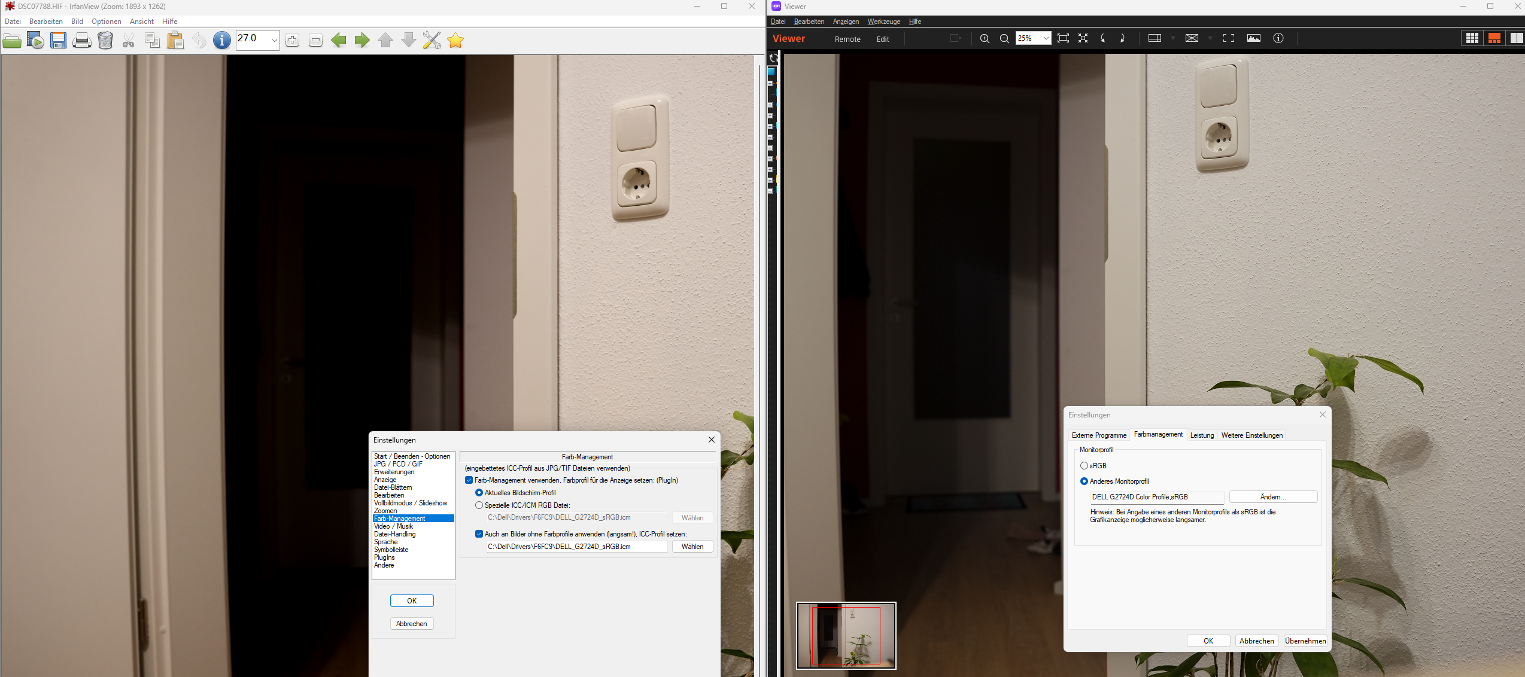
Task: Click the Ändern... button
Action: 1273,497
